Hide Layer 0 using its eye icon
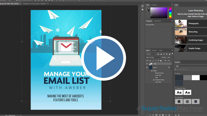This screenshot has width=207, height=116. tap(147, 67)
